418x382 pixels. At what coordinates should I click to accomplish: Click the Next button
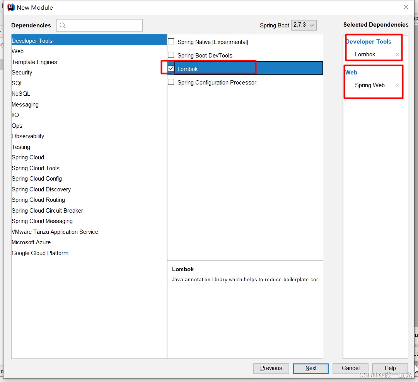311,368
